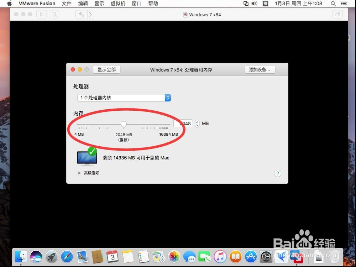Click the Mac monitor with green checkmark
Image resolution: width=356 pixels, height=267 pixels.
pyautogui.click(x=87, y=156)
